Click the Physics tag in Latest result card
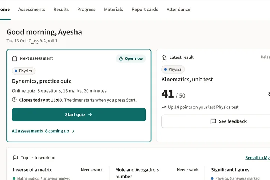Image resolution: width=270 pixels, height=180 pixels. (173, 69)
